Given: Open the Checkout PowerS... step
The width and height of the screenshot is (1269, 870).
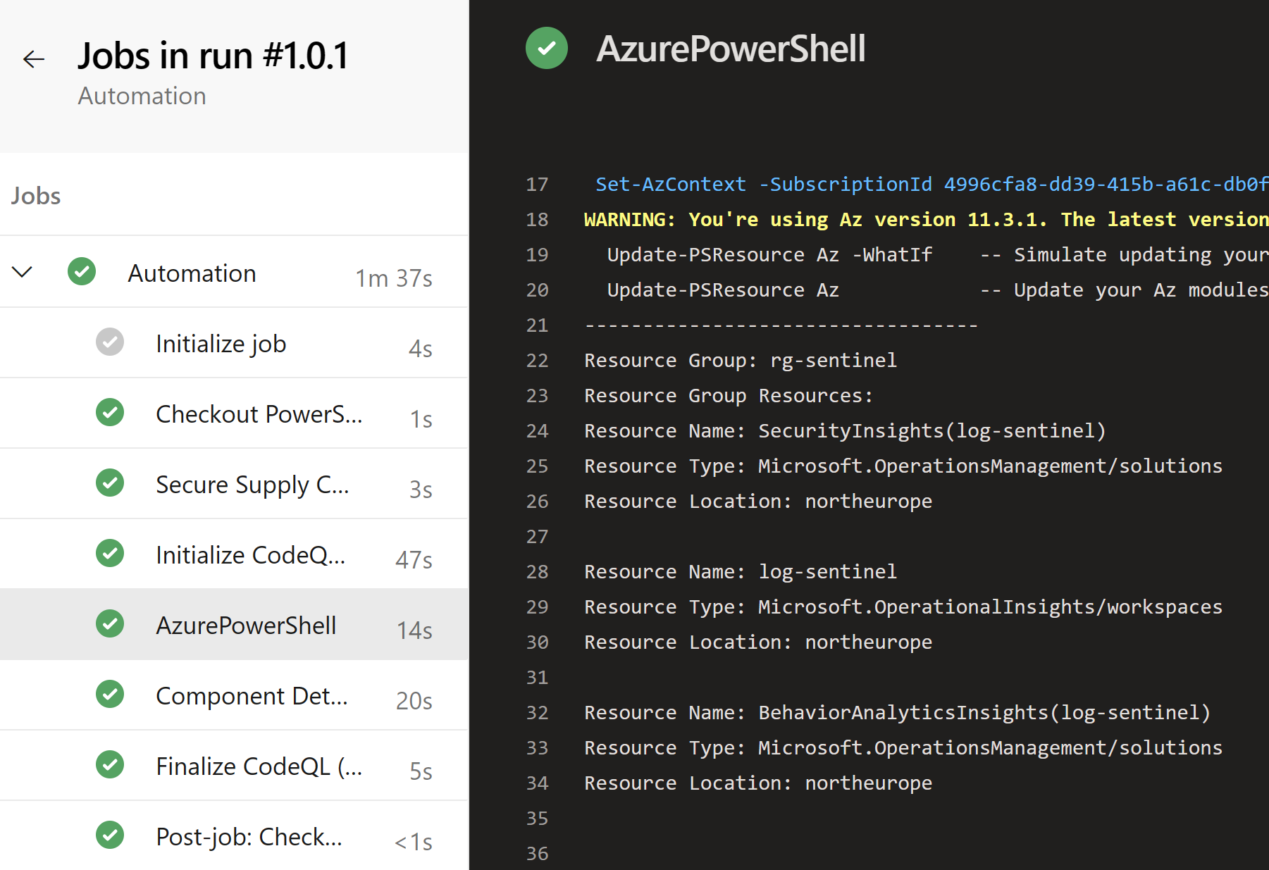Looking at the screenshot, I should coord(234,414).
